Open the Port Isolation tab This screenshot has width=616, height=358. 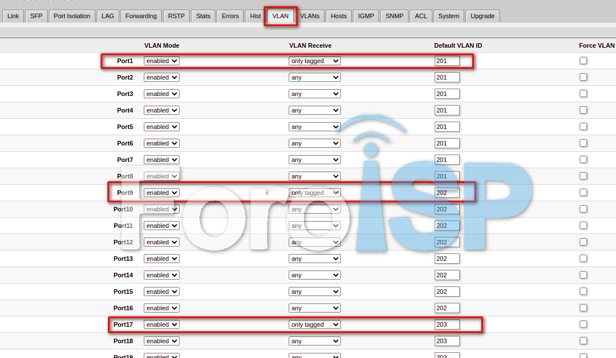72,16
